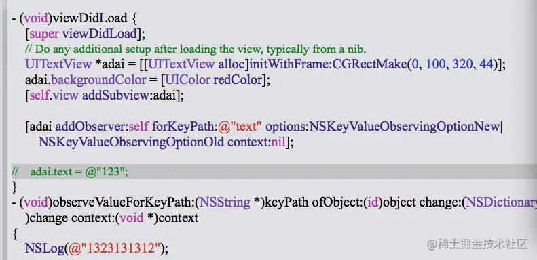
Task: Click the commented adai.text = @"123" line
Action: click(70, 171)
